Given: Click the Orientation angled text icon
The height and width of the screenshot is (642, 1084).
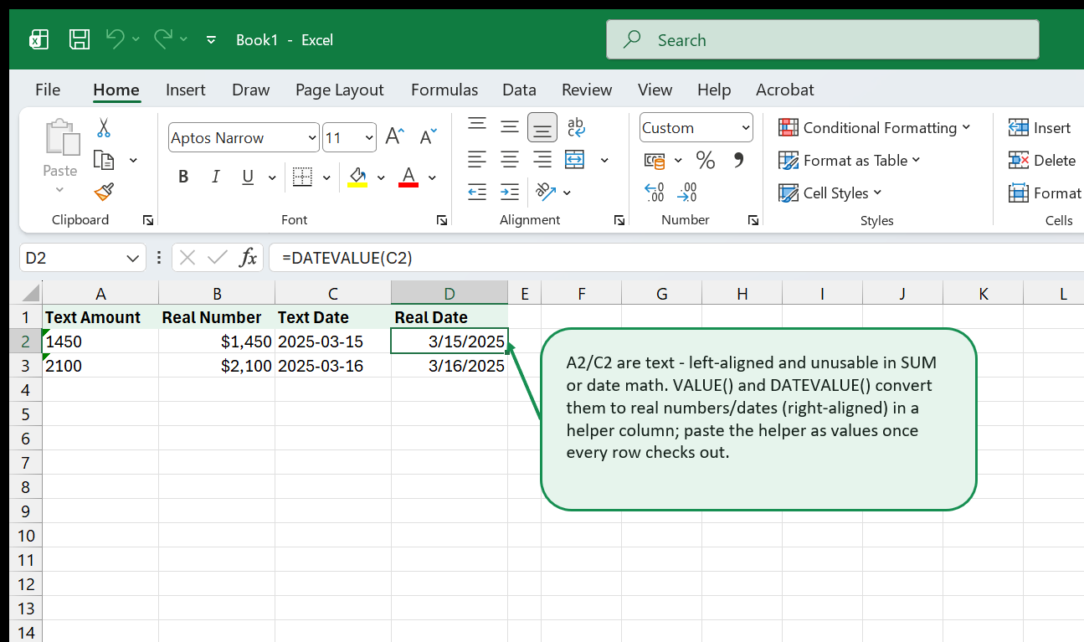Looking at the screenshot, I should pyautogui.click(x=545, y=192).
